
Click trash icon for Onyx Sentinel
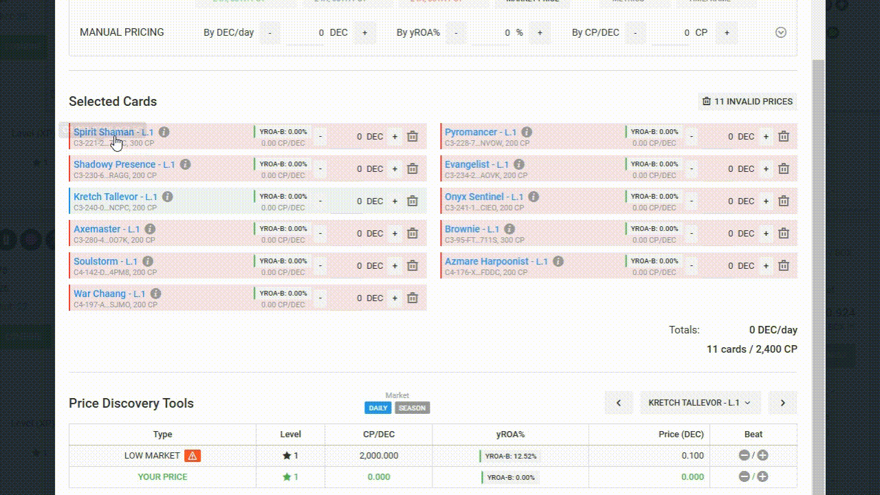click(x=784, y=201)
